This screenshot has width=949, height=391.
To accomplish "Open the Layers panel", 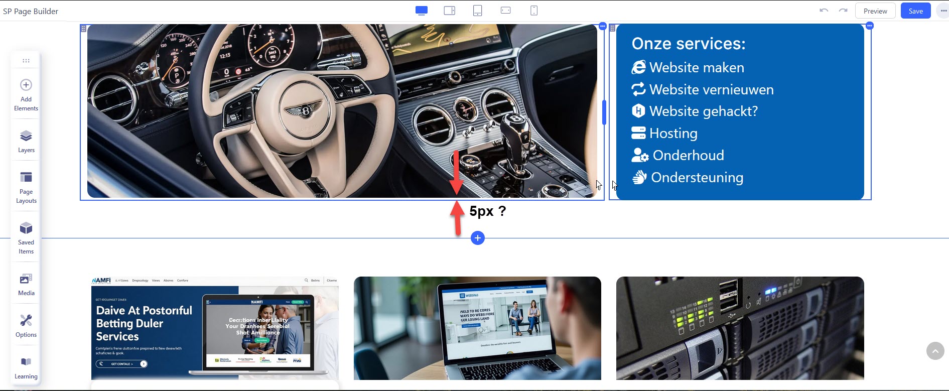I will pyautogui.click(x=26, y=141).
